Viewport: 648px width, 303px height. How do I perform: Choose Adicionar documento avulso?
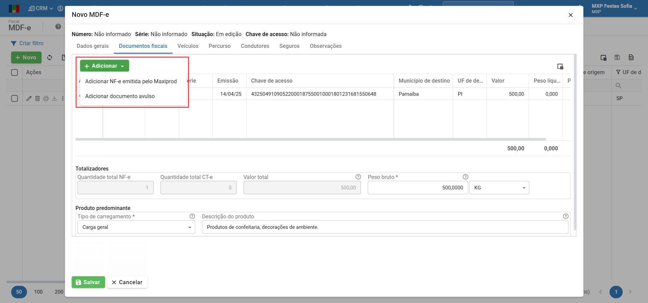coord(120,96)
